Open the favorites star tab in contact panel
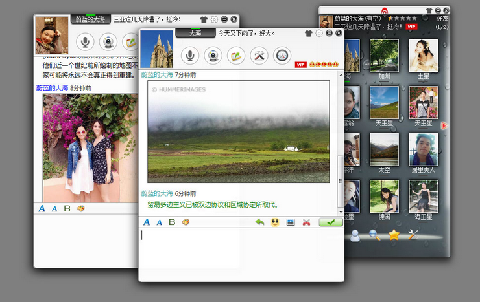 (x=394, y=235)
